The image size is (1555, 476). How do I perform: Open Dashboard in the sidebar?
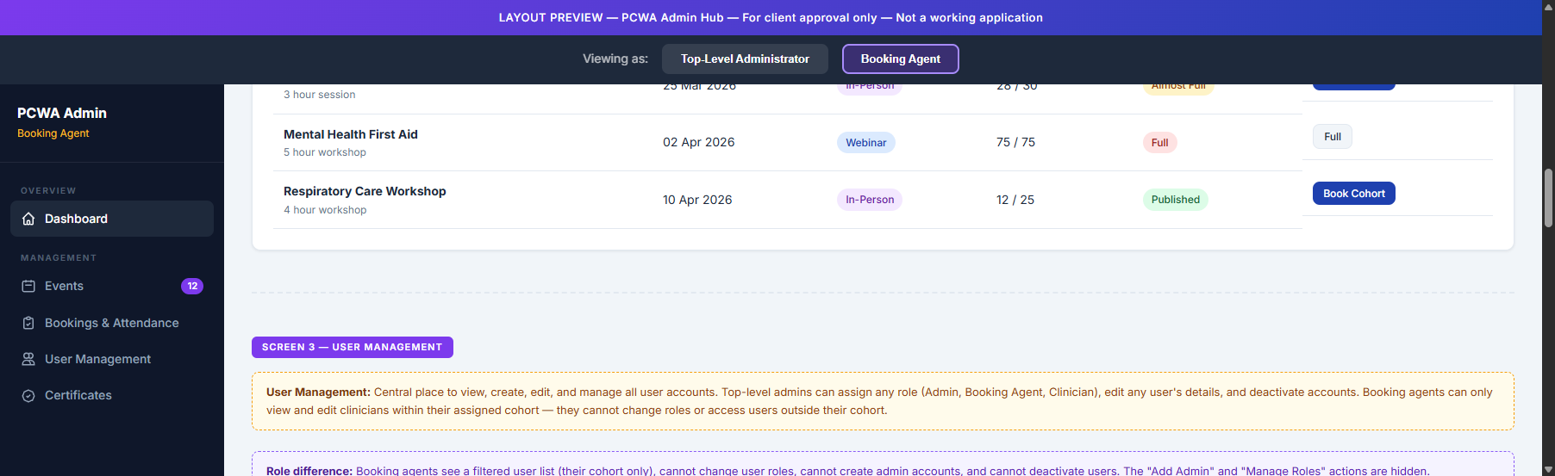tap(112, 219)
